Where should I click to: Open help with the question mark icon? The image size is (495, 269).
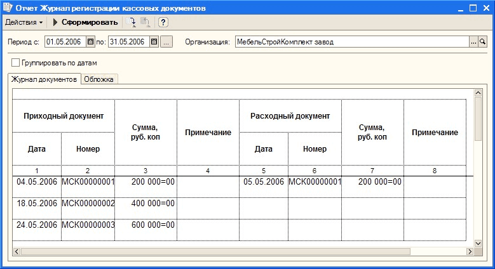coord(163,22)
